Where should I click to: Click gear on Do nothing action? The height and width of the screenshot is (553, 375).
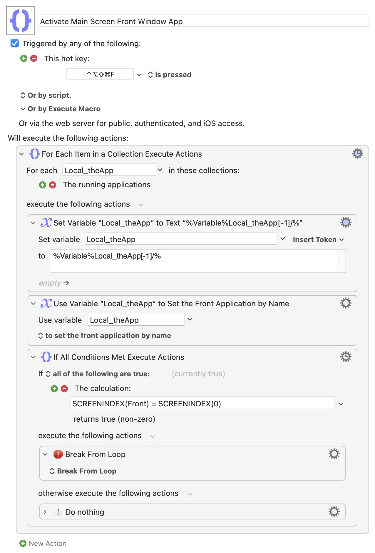coord(334,512)
